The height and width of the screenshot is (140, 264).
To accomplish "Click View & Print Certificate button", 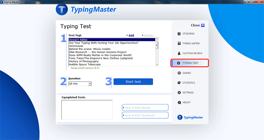I will (145, 115).
